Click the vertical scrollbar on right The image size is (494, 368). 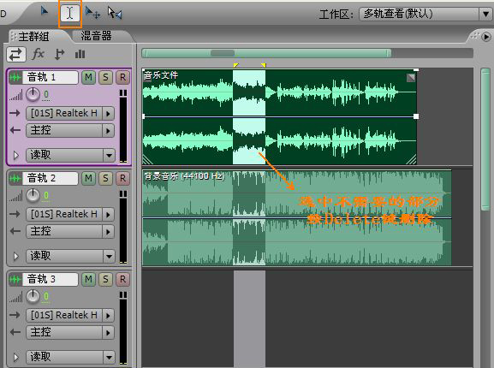click(486, 140)
